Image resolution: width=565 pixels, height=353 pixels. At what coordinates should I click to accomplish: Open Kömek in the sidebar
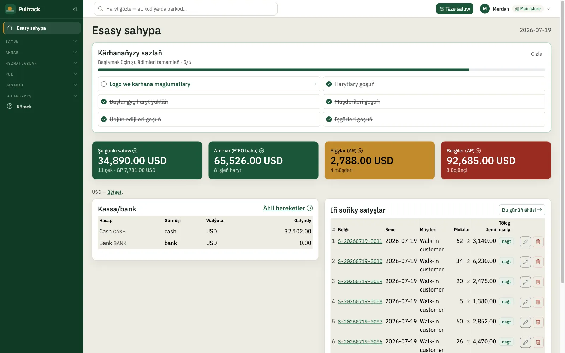[42, 107]
